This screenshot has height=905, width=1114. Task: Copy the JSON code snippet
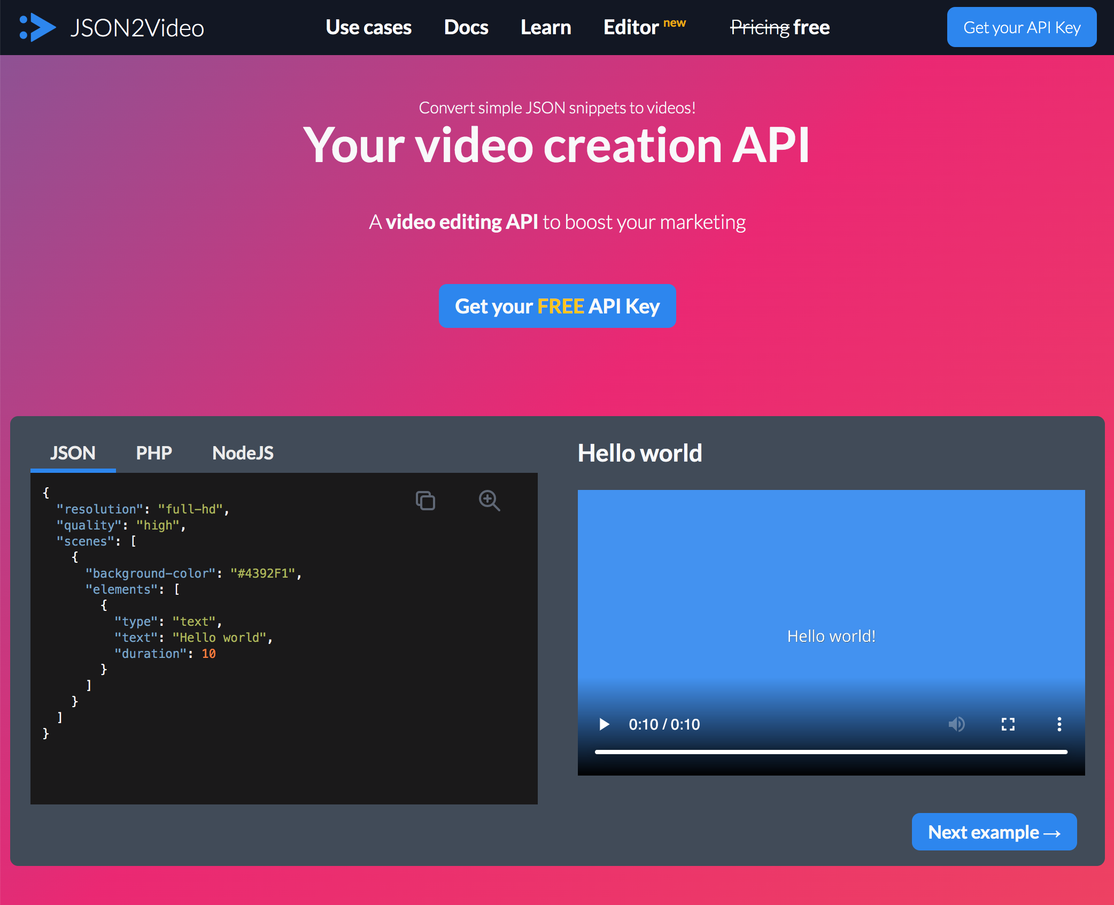click(426, 501)
